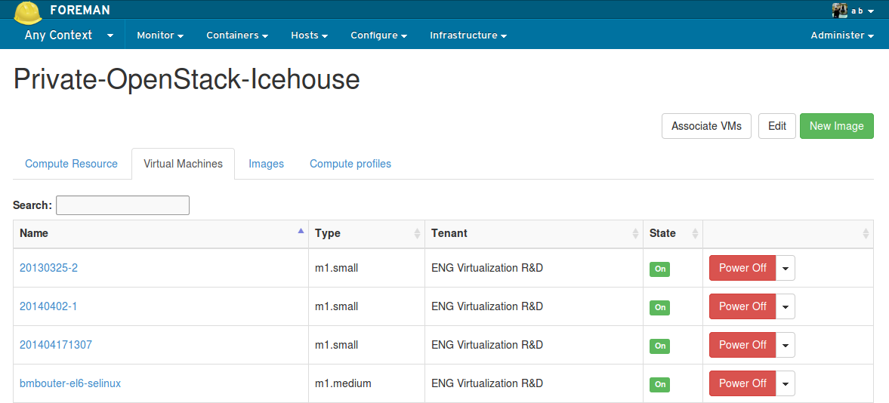Sort by Tenant column arrows

click(x=635, y=233)
